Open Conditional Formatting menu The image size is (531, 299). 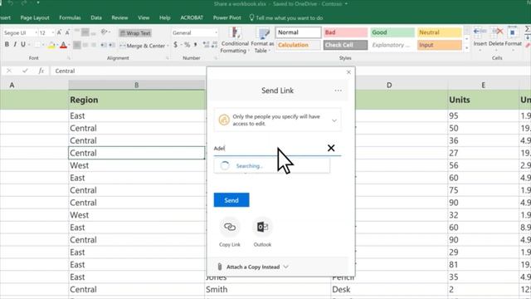[x=235, y=40]
